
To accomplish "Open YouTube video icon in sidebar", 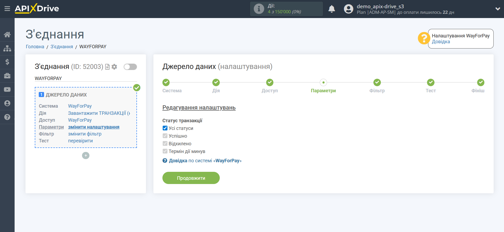I will pyautogui.click(x=7, y=90).
